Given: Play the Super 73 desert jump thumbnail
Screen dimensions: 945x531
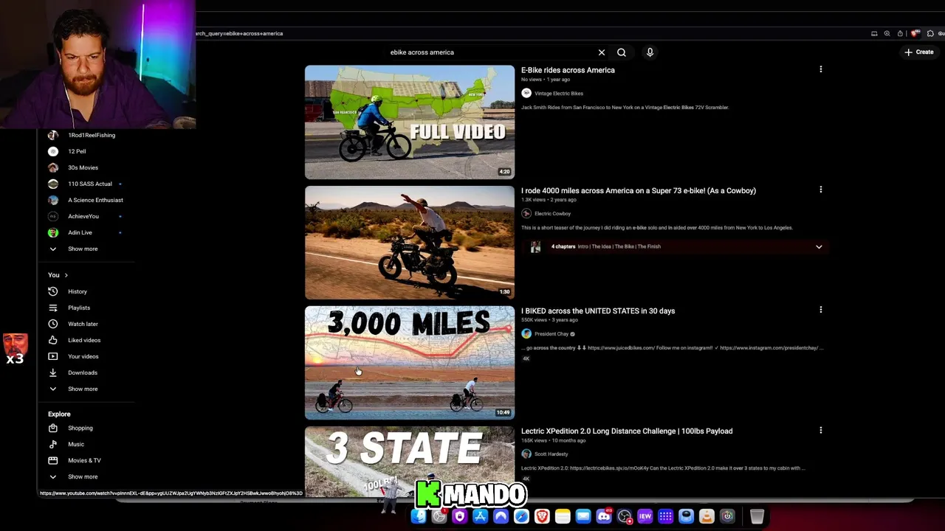Looking at the screenshot, I should pyautogui.click(x=410, y=243).
